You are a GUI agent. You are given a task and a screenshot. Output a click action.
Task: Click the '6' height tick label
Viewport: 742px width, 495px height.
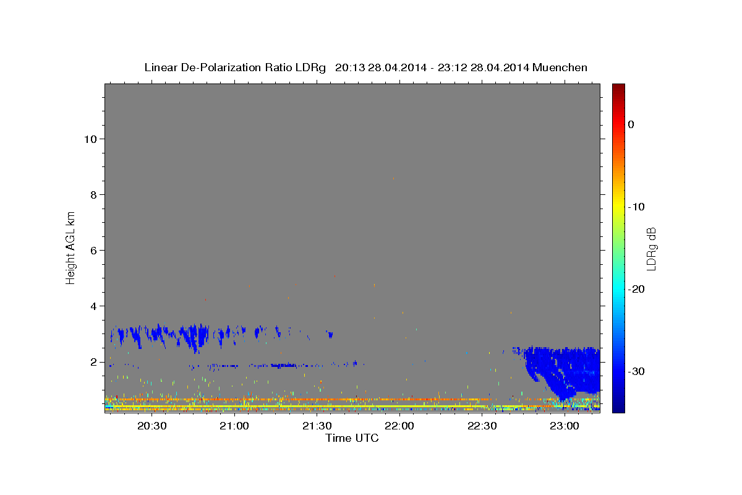coord(94,250)
